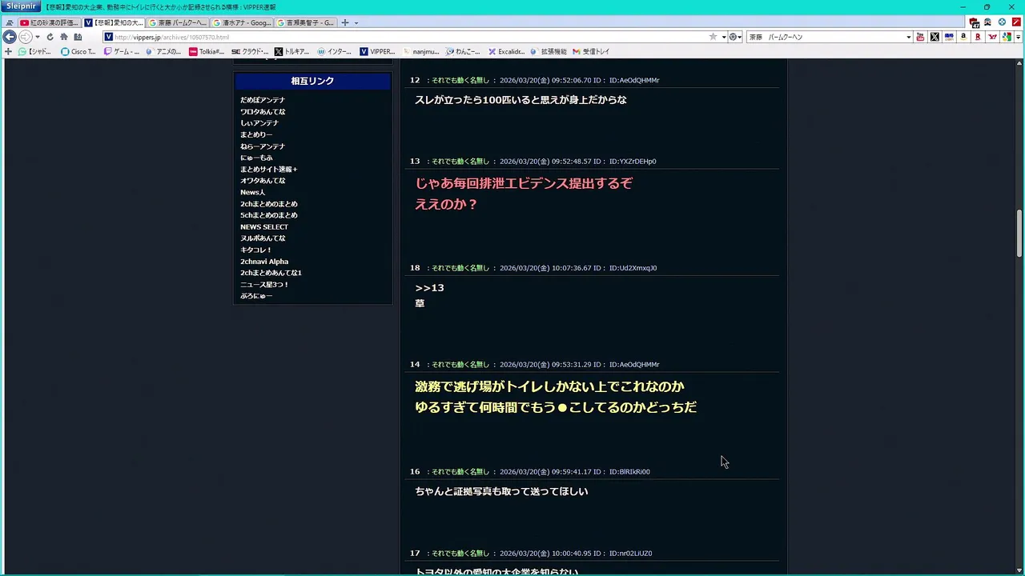Open the だめぽアンテナ sidebar link
1025x576 pixels.
(263, 100)
